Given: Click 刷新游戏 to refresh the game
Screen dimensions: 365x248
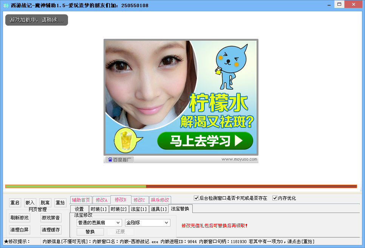Looking at the screenshot, I should (20, 218).
